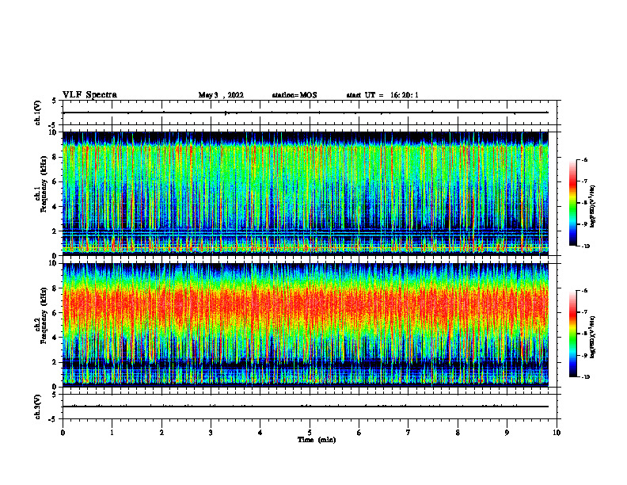Click the ch.1 colorbar log(PSD) unit label
This screenshot has width=627, height=485.
click(592, 206)
